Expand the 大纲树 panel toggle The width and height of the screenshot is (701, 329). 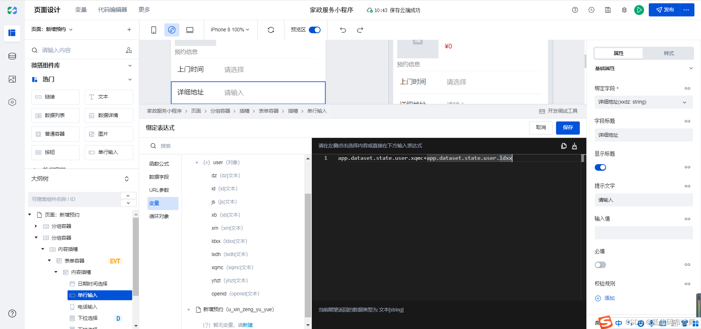pyautogui.click(x=127, y=179)
